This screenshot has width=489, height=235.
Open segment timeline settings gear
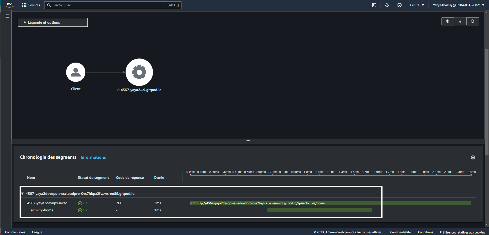(x=473, y=157)
